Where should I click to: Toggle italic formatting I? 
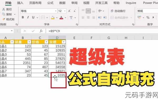(x=28, y=17)
